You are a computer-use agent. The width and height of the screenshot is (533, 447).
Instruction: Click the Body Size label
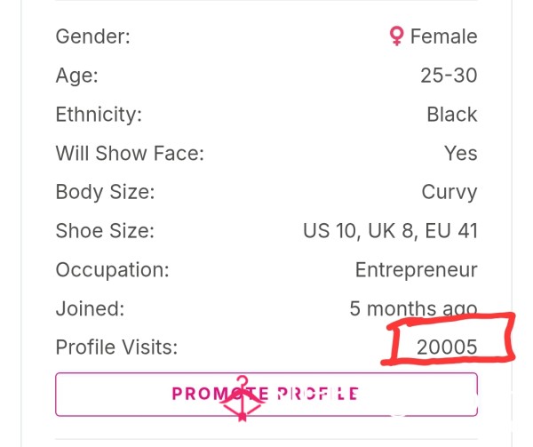pos(105,192)
